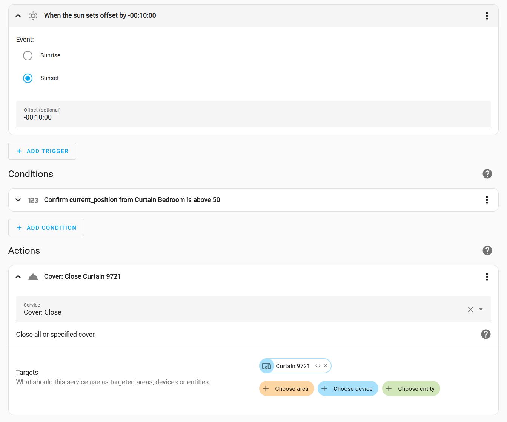The image size is (507, 422).
Task: Collapse the Cover Close Curtain action
Action: point(18,277)
